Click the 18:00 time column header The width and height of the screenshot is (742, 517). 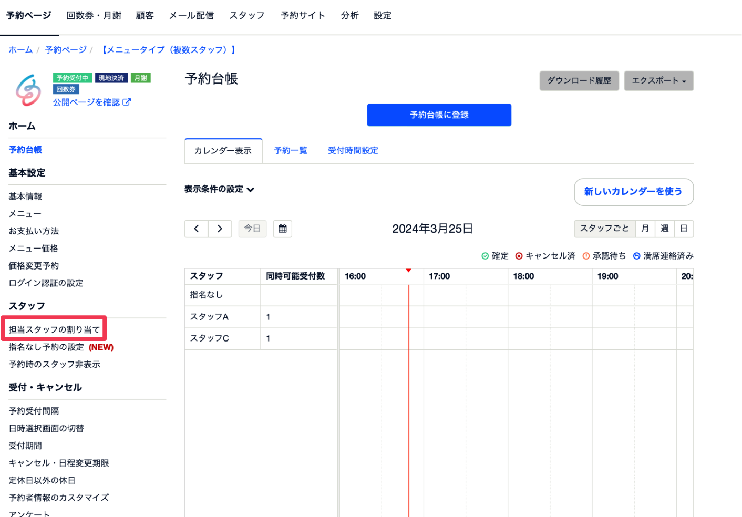[523, 276]
